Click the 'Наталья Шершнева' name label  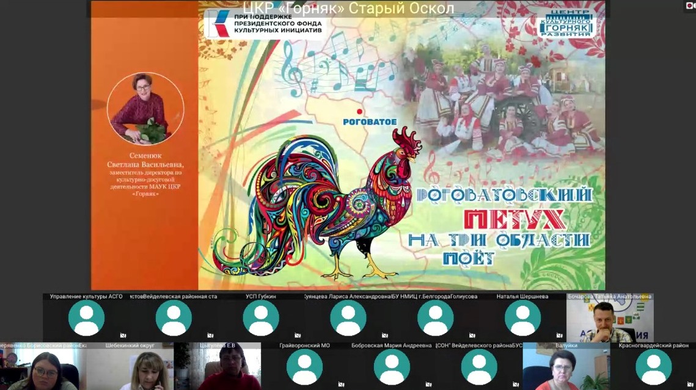[x=522, y=297]
